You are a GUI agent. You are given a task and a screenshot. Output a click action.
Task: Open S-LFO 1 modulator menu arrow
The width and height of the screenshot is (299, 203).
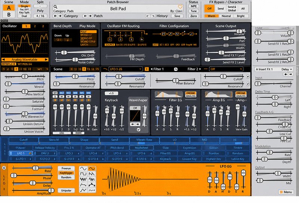tap(30, 159)
